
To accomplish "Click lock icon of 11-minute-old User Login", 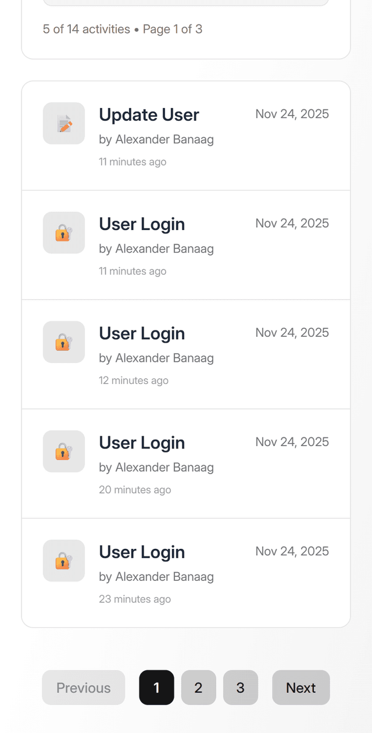I will pos(64,233).
